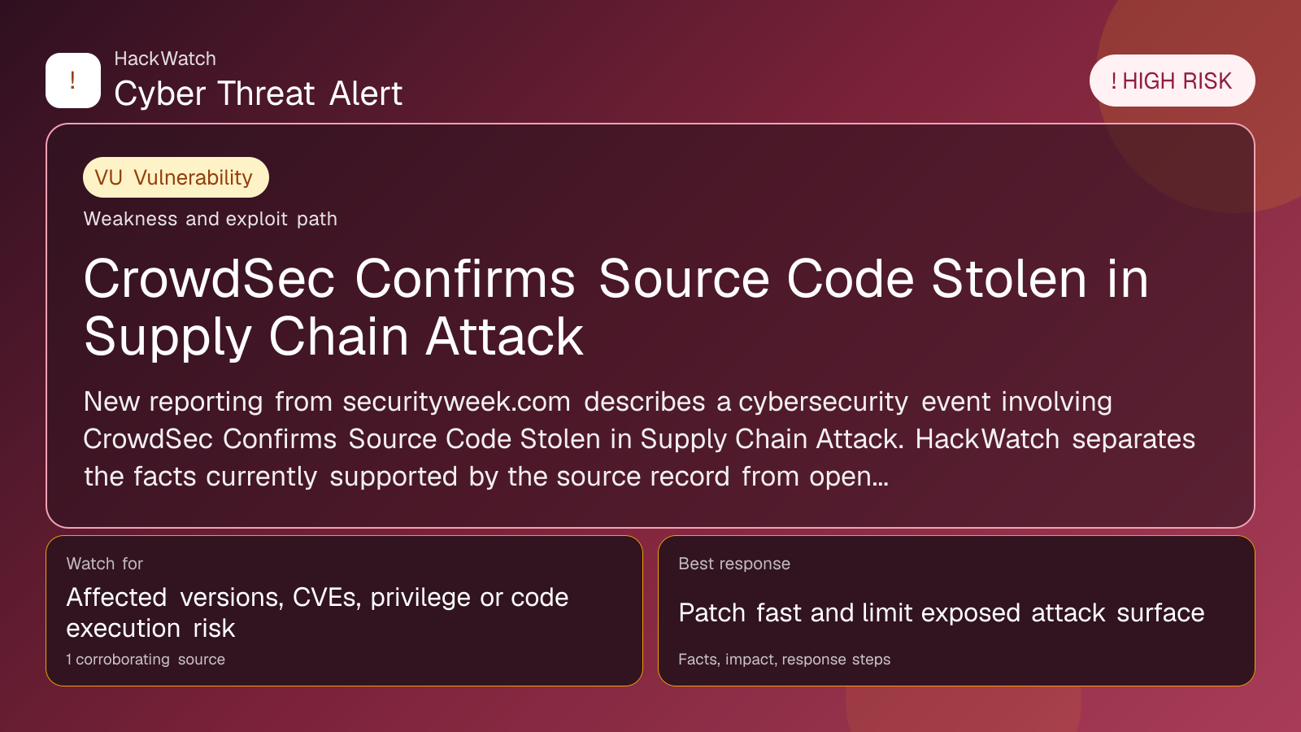Click the VU abbreviation in the yellow tag
This screenshot has width=1301, height=732.
(x=108, y=177)
